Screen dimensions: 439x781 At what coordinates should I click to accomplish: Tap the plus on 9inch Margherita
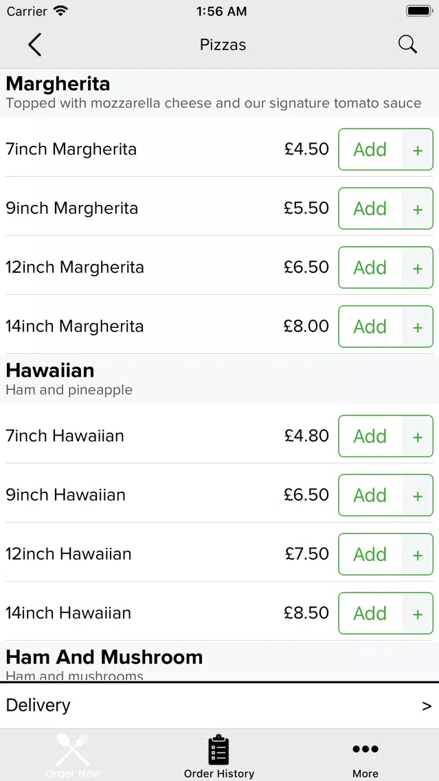click(x=418, y=208)
